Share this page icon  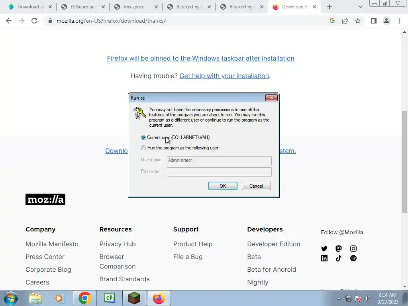[345, 21]
